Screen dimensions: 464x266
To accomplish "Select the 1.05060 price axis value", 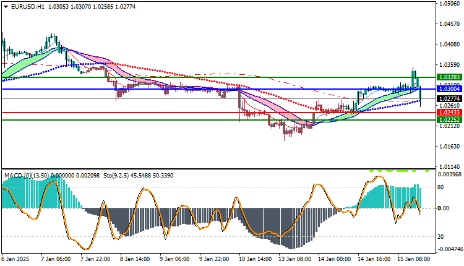I will coord(450,4).
